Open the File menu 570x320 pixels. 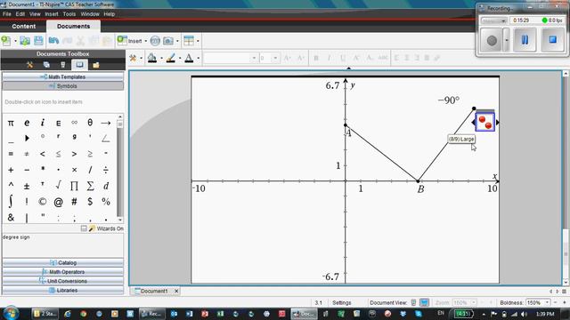click(6, 14)
